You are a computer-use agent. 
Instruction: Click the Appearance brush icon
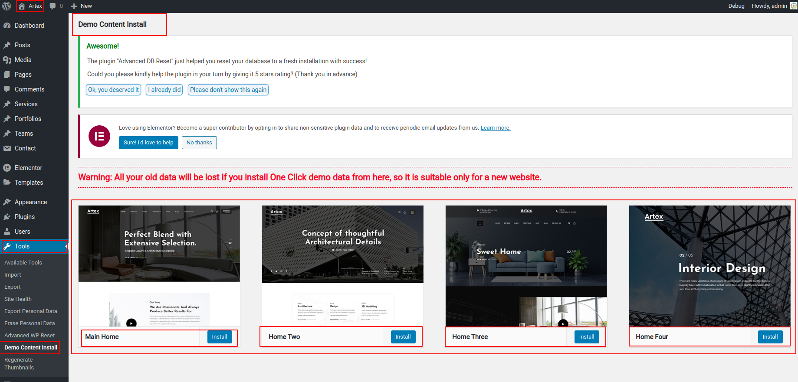point(7,202)
